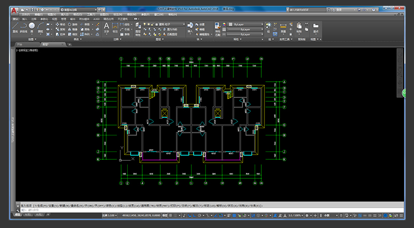Select the Polyline (多段线) tool
Viewport: 414px width, 228px height.
point(23,28)
